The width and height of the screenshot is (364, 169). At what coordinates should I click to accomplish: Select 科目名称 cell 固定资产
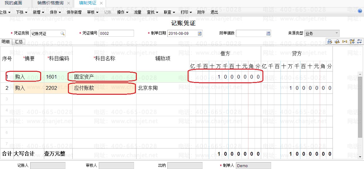point(104,77)
